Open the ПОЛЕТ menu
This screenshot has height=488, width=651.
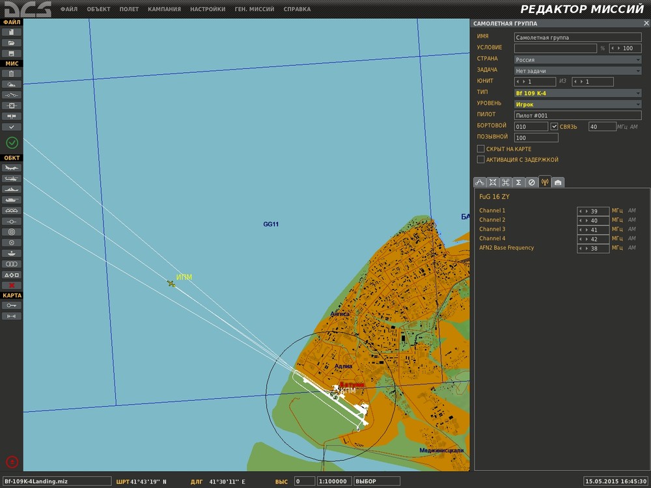[x=129, y=9]
